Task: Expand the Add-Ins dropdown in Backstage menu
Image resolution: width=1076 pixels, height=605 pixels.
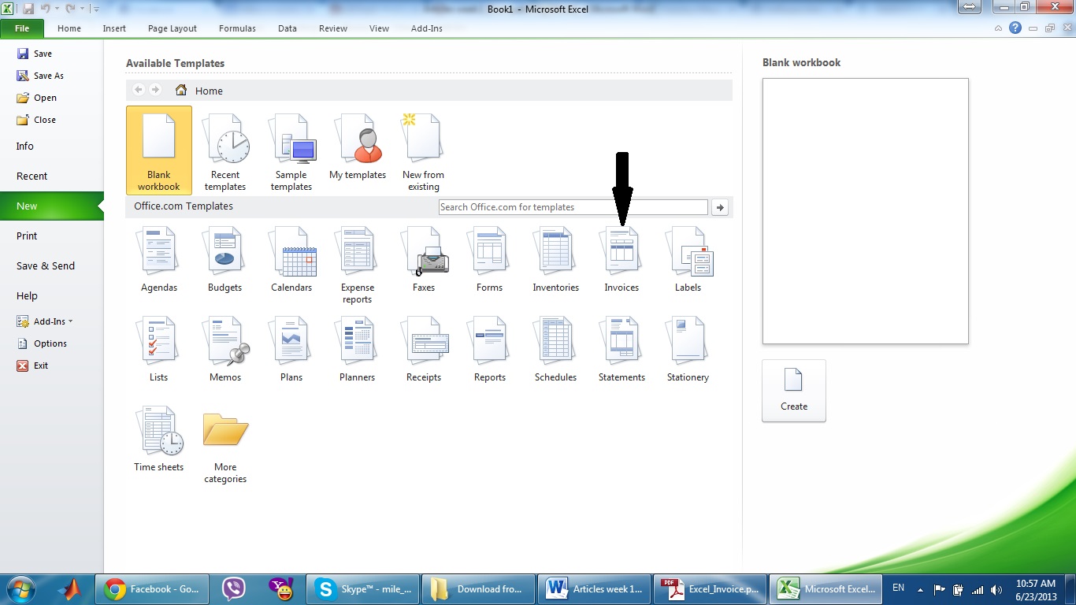Action: [45, 321]
